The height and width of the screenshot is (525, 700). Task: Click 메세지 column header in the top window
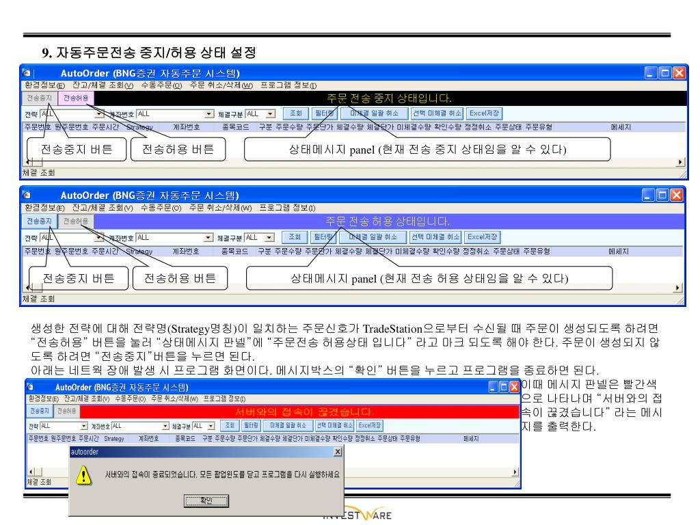coord(621,127)
